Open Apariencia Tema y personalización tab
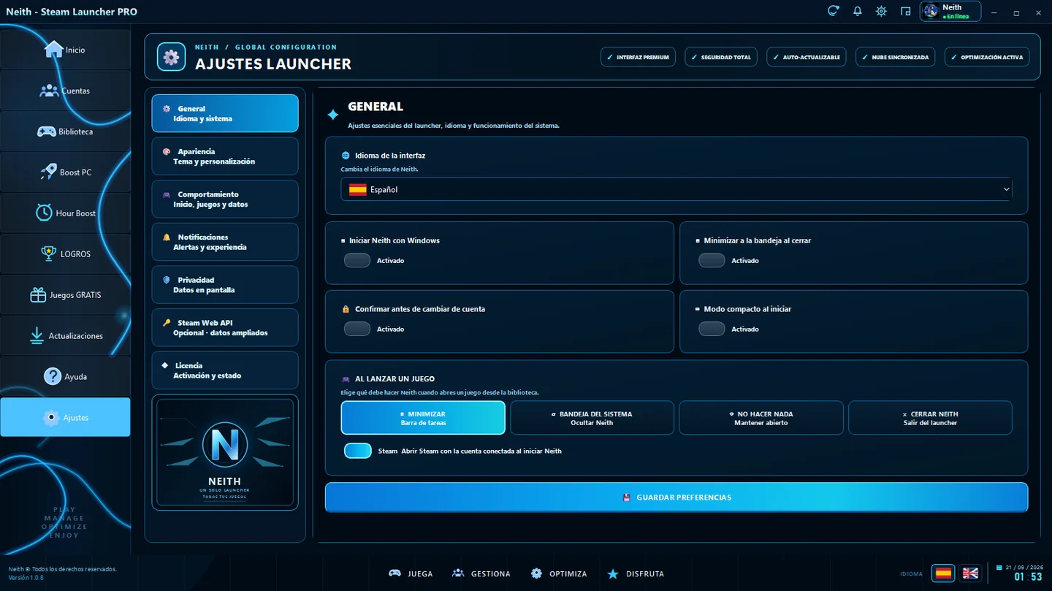Screen dimensions: 1052x591 pos(225,156)
